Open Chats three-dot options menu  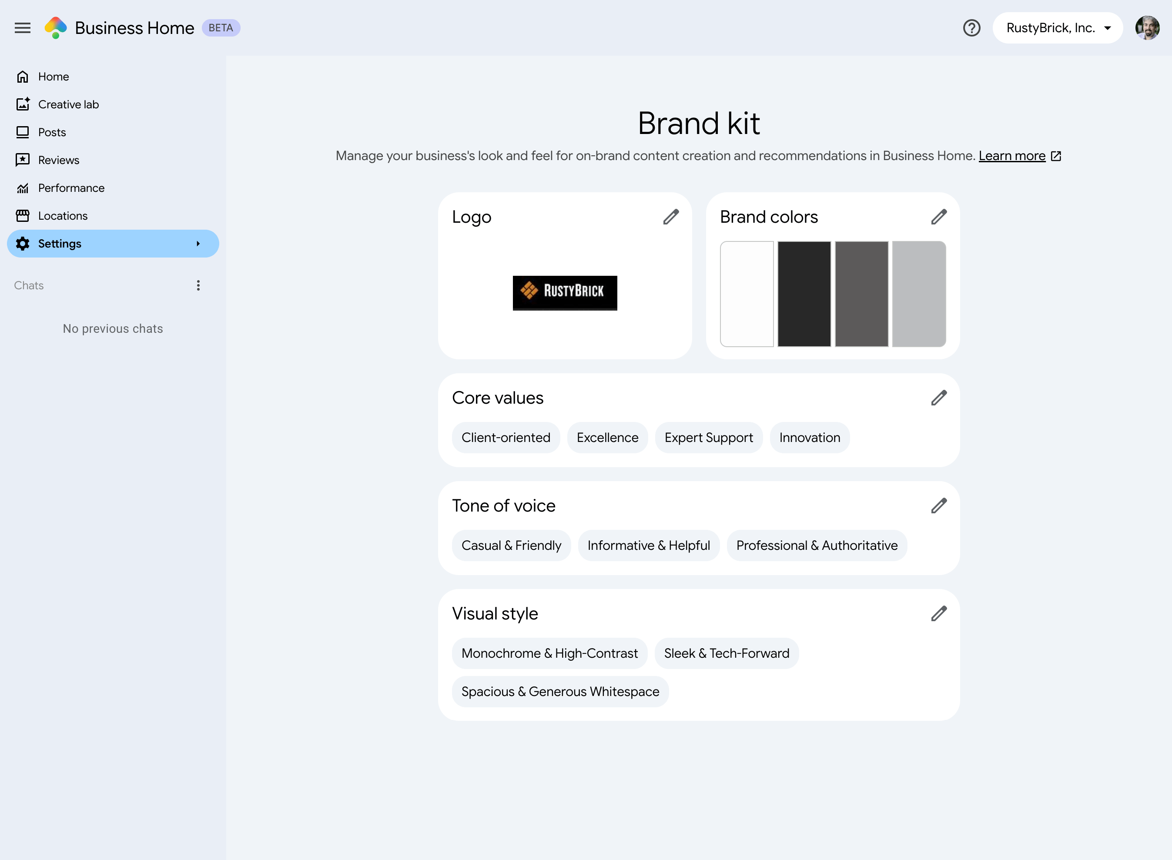198,285
